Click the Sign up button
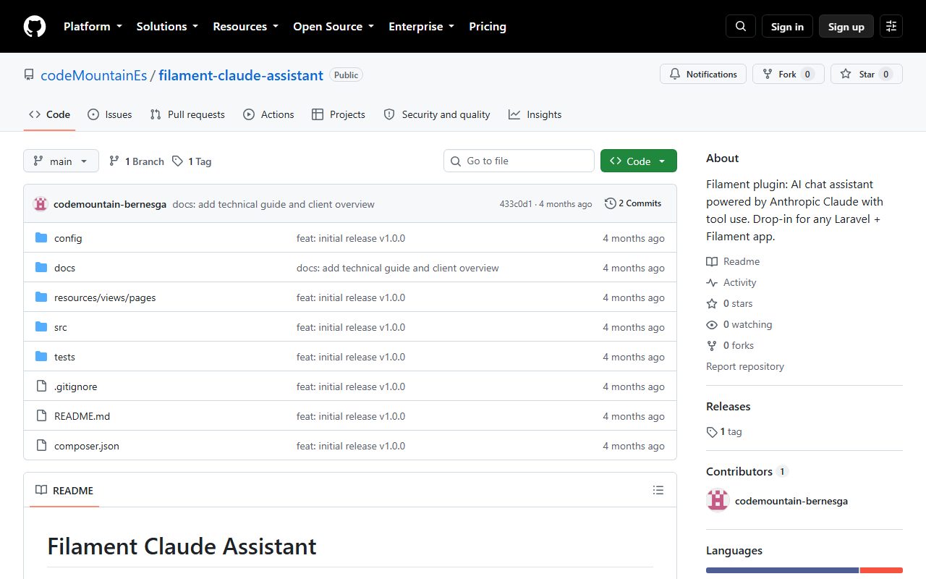This screenshot has height=579, width=926. tap(846, 26)
